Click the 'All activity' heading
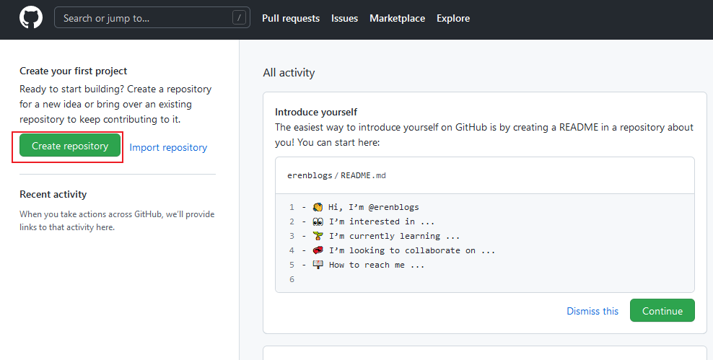The width and height of the screenshot is (713, 360). click(x=289, y=72)
